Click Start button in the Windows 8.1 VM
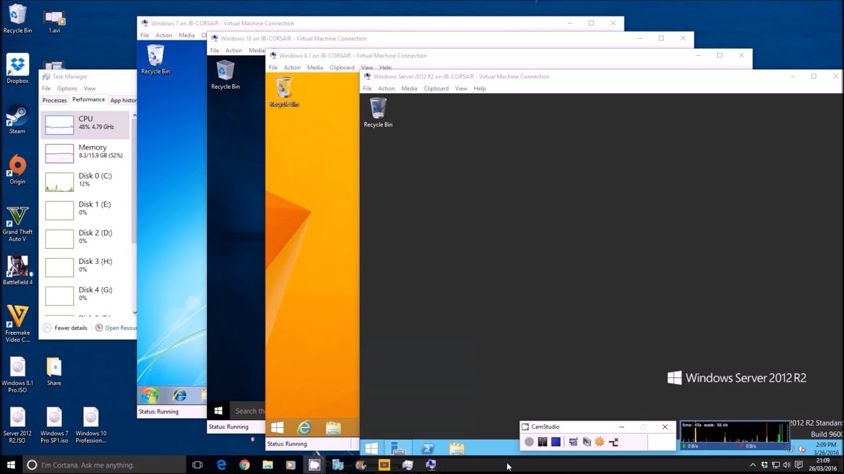 click(x=277, y=428)
